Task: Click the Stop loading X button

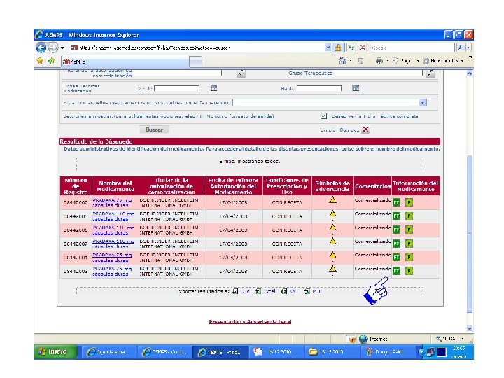Action: (x=363, y=48)
